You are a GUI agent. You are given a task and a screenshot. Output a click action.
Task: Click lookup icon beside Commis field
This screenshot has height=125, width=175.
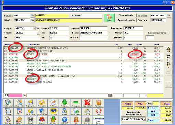click(33, 15)
